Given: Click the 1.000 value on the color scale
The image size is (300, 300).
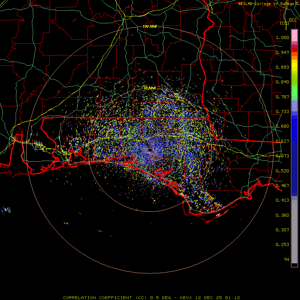Looking at the screenshot, I should pos(282,38).
